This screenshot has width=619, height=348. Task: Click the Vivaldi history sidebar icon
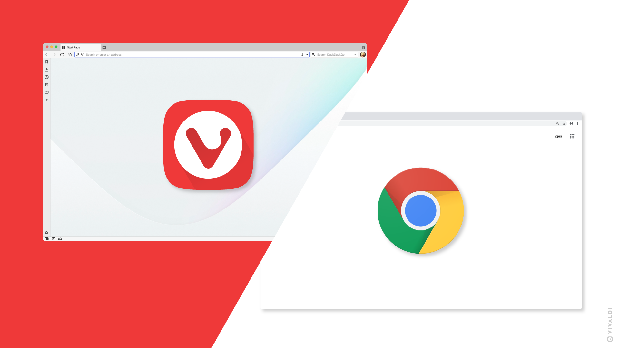click(x=47, y=77)
